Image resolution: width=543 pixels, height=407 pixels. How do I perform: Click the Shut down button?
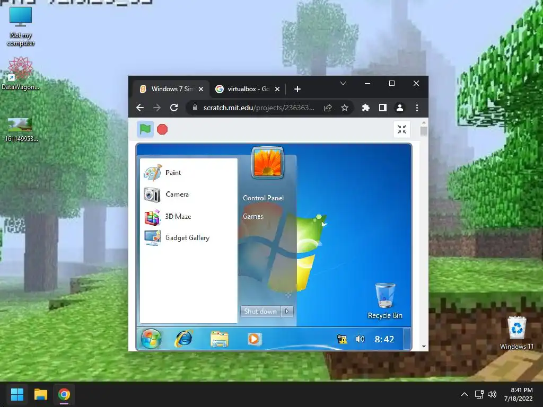(x=260, y=312)
